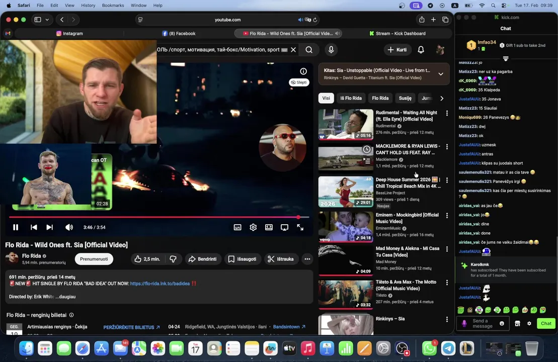
Task: Open more video actions ellipsis
Action: pyautogui.click(x=307, y=259)
